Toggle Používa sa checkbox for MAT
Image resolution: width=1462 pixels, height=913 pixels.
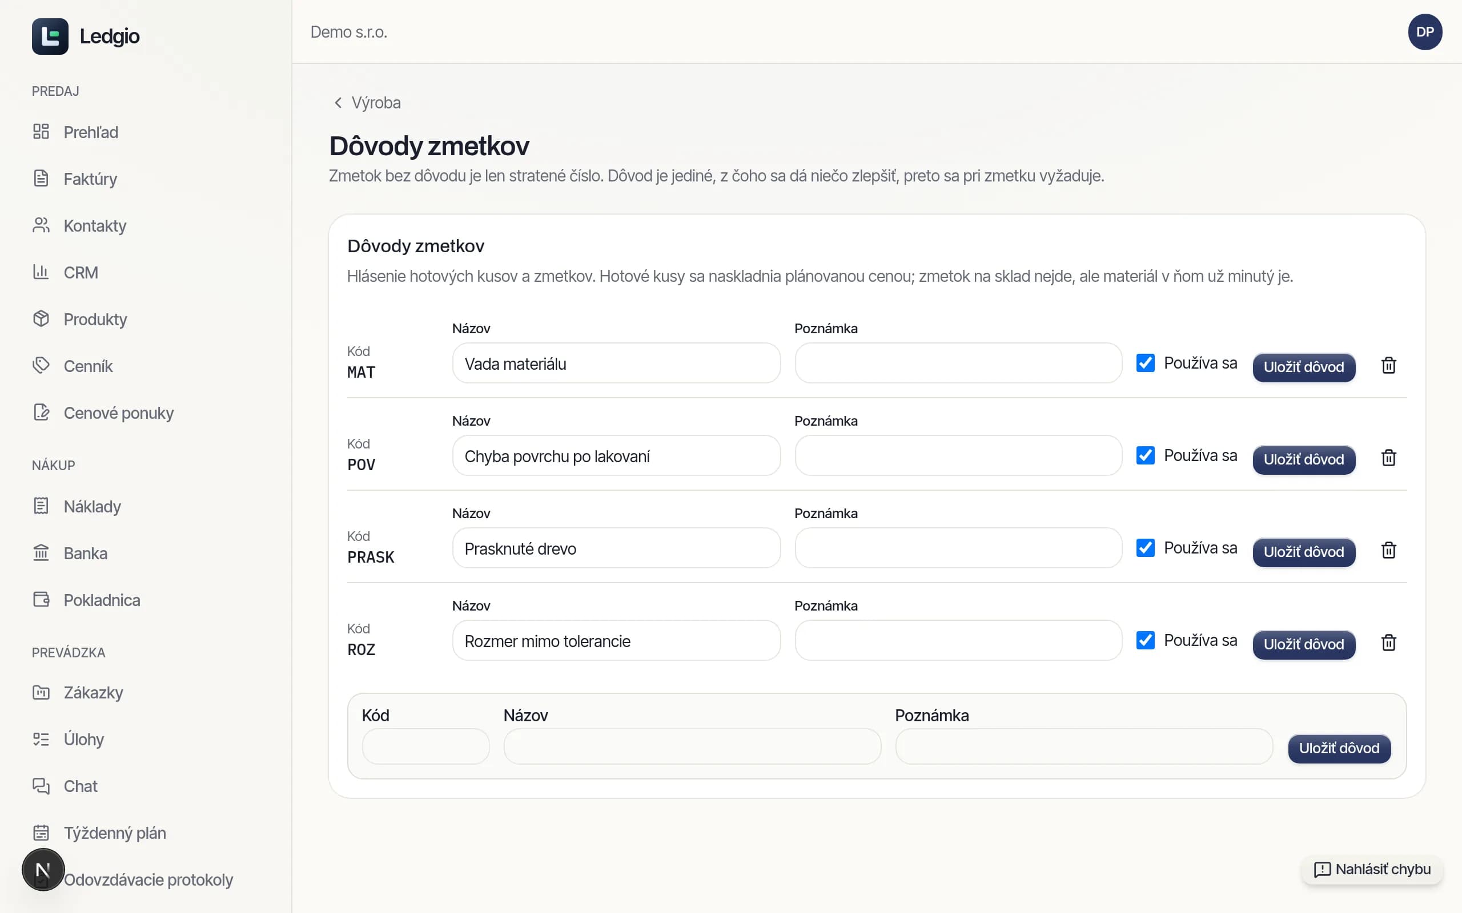tap(1146, 363)
